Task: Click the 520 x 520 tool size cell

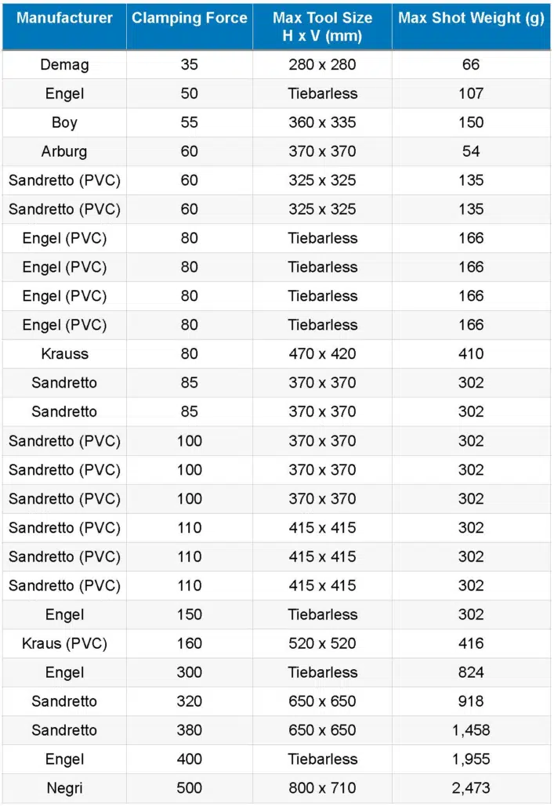Action: click(x=322, y=643)
